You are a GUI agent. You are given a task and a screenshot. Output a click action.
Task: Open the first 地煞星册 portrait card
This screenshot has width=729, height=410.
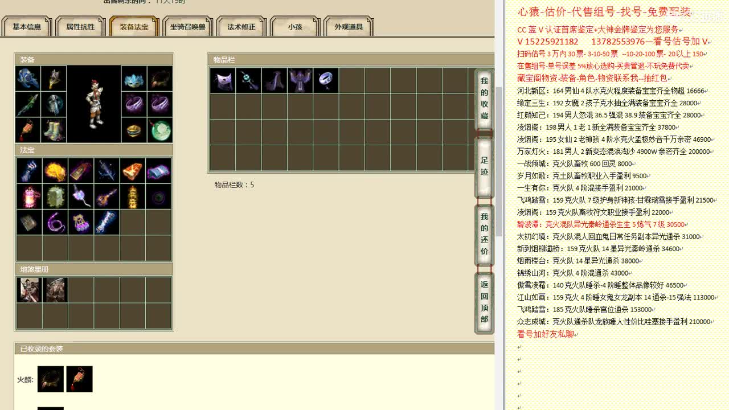[x=29, y=290]
